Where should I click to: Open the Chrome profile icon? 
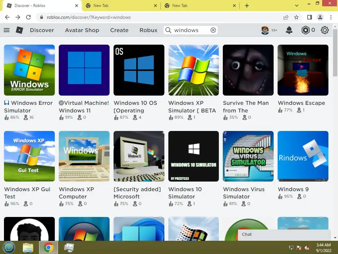pos(320,17)
